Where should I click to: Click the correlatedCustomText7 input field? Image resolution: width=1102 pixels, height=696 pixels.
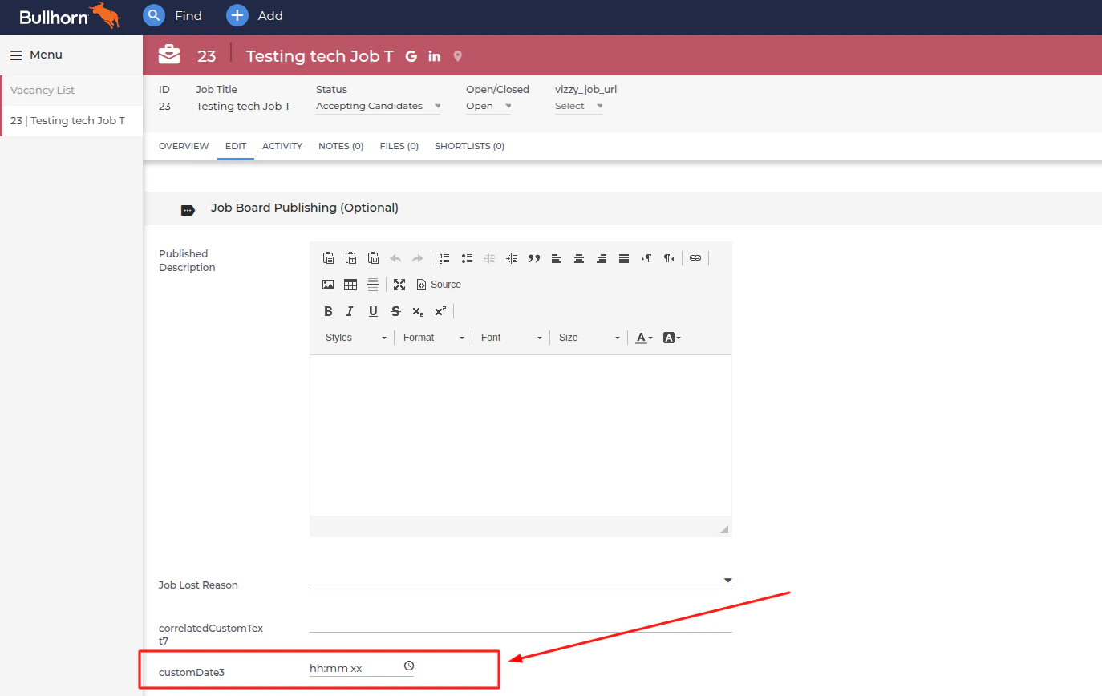point(521,622)
